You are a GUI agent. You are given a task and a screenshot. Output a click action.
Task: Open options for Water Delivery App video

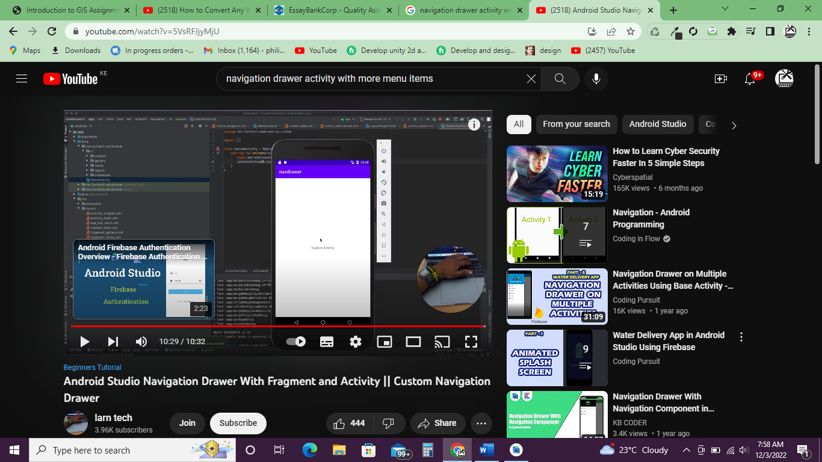[741, 337]
